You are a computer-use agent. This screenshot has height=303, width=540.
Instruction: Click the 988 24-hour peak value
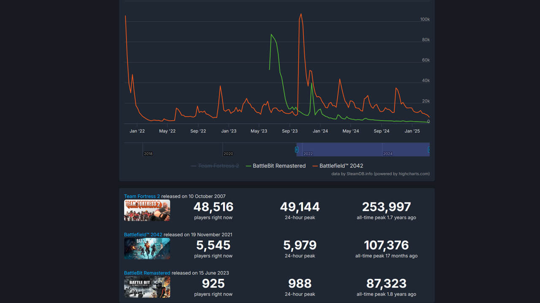point(300,283)
